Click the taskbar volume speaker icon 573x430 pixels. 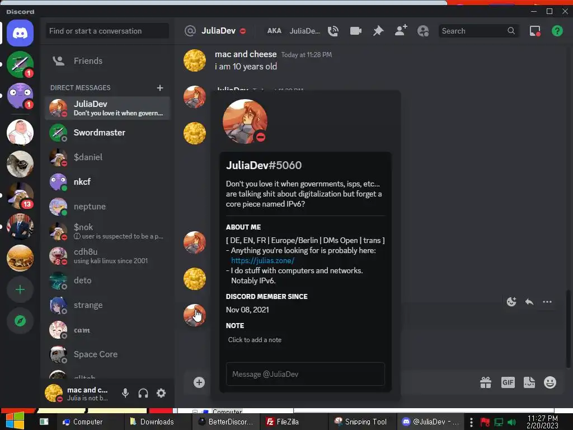(511, 422)
